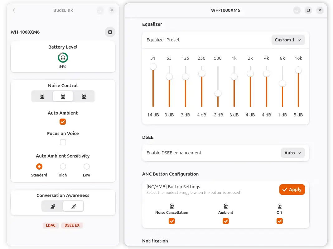Click the LDAC codec badge
The image size is (333, 249).
pyautogui.click(x=51, y=225)
